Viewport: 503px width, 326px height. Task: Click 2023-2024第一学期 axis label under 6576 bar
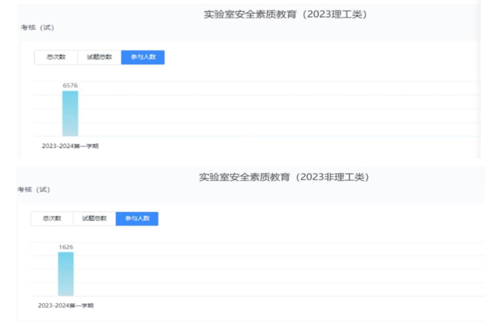[x=70, y=147]
